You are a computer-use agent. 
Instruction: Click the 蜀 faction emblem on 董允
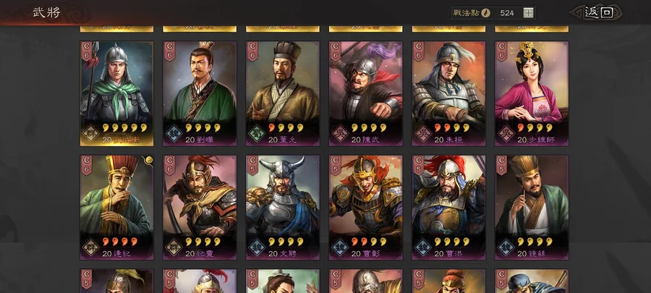tap(257, 134)
